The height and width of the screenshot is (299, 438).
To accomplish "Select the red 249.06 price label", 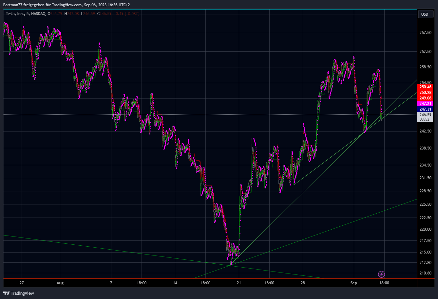I will [x=425, y=98].
